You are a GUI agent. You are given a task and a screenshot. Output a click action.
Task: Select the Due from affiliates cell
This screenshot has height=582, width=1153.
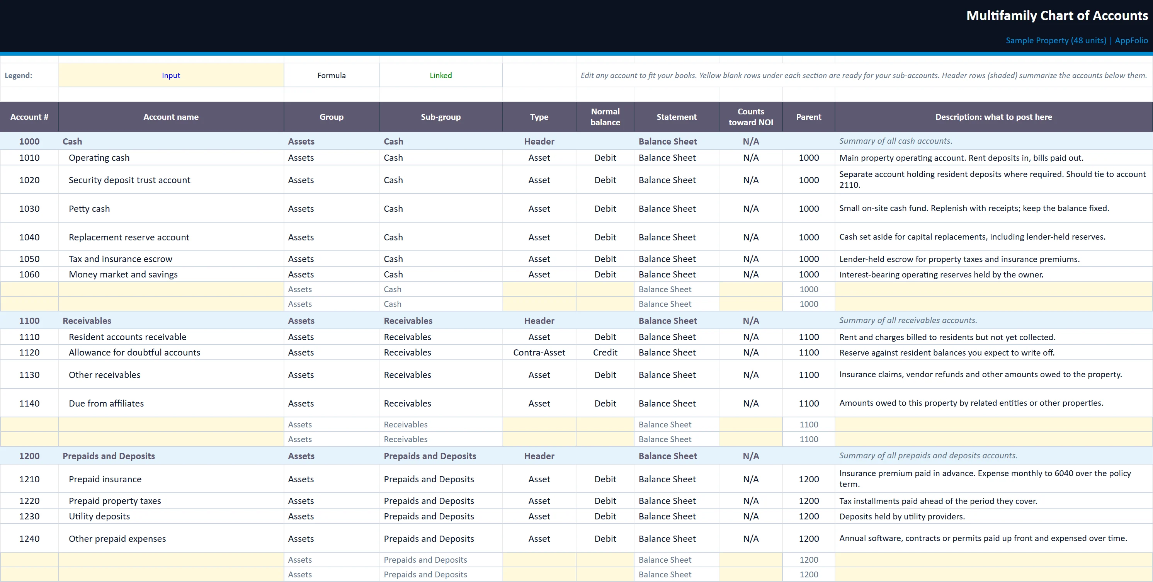[x=171, y=403]
